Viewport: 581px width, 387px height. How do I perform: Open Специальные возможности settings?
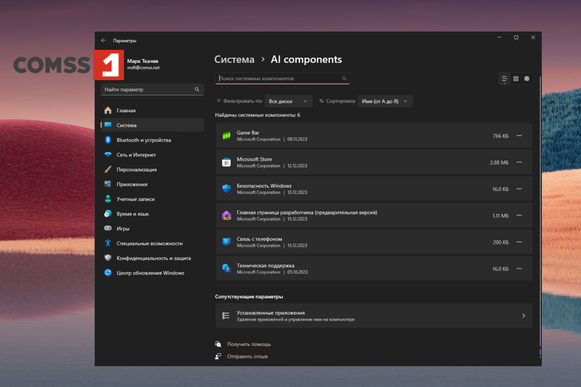[x=152, y=243]
